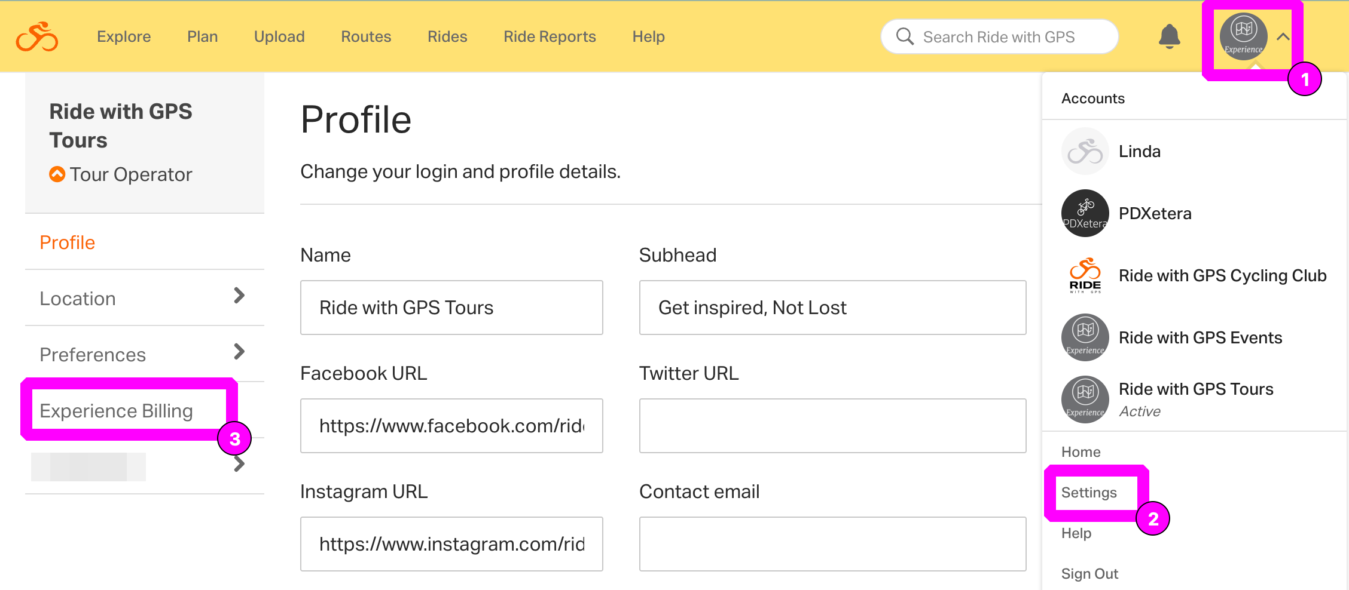1349x590 pixels.
Task: Open Settings from the account menu
Action: pyautogui.click(x=1089, y=493)
